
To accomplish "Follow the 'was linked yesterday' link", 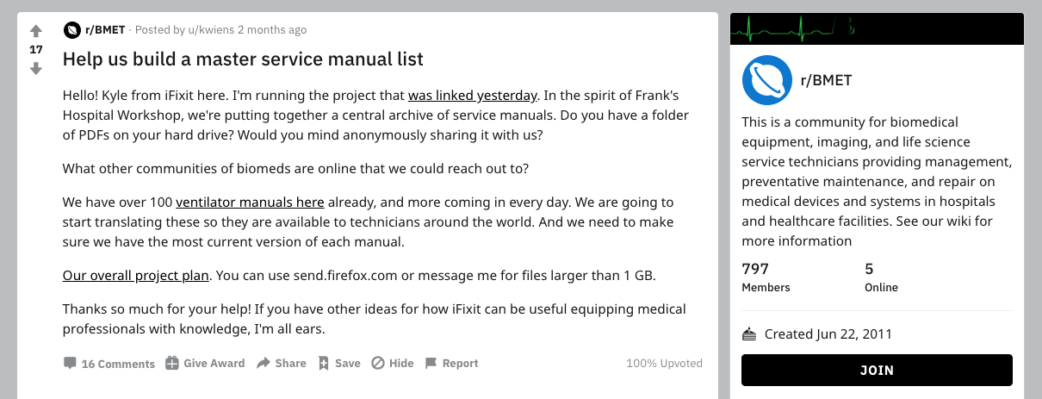I will click(473, 95).
